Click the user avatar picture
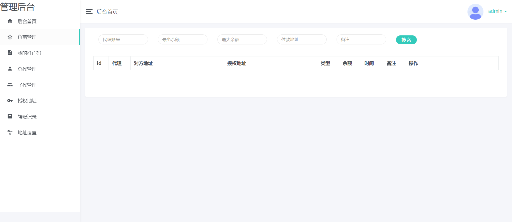The image size is (512, 222). pyautogui.click(x=475, y=12)
